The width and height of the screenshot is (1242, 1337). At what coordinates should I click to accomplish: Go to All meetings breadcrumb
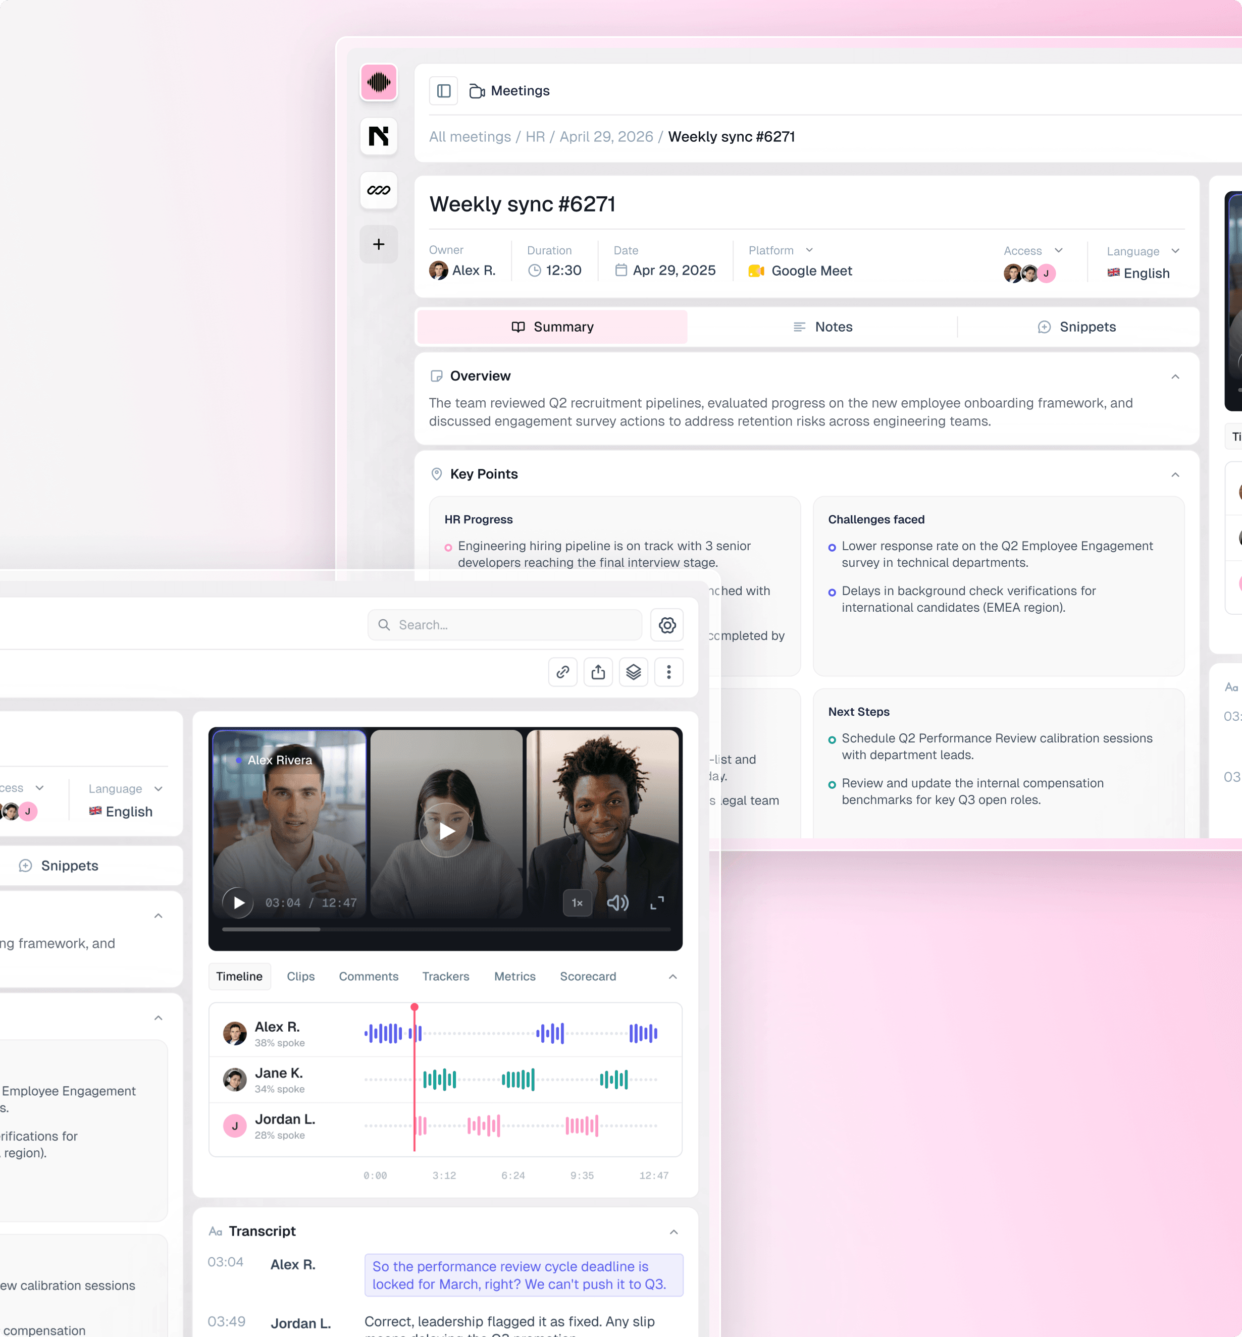[x=470, y=136]
